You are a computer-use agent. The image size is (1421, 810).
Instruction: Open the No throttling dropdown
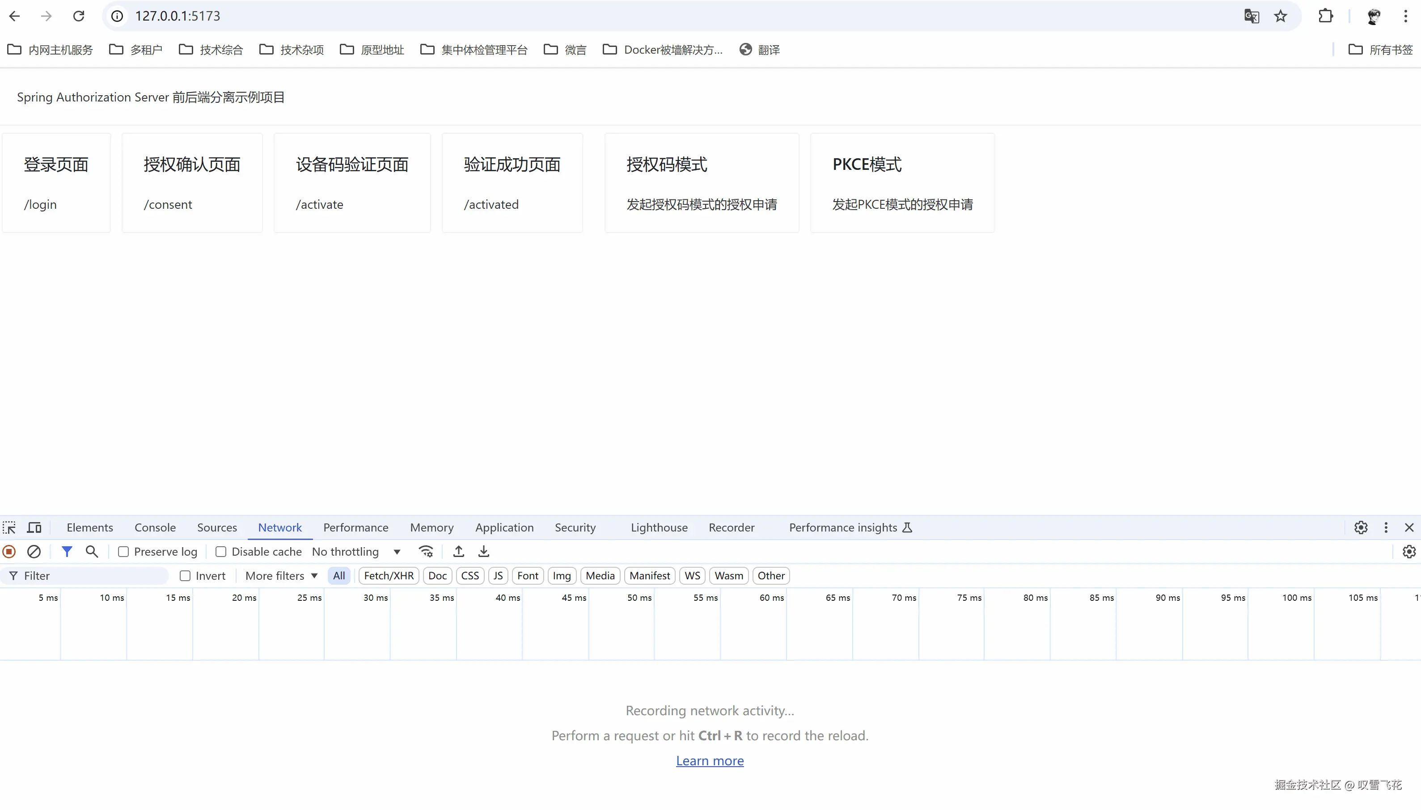(356, 551)
